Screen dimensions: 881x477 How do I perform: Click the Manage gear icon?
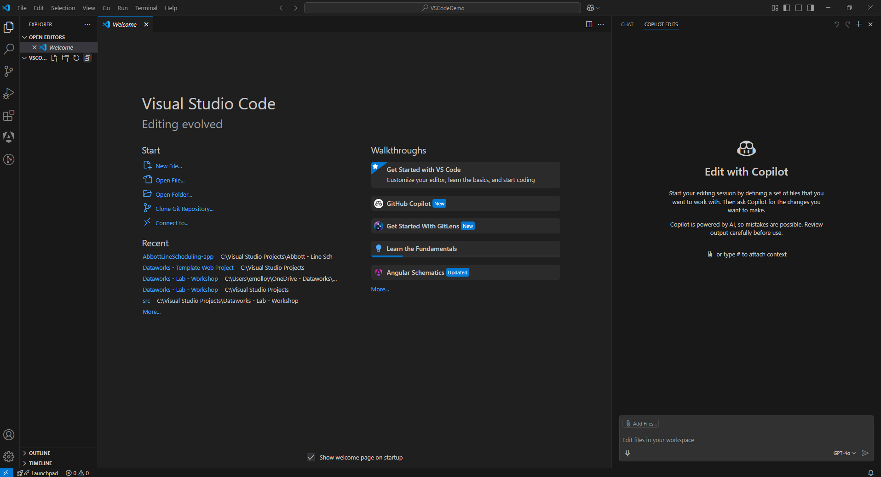pyautogui.click(x=9, y=456)
